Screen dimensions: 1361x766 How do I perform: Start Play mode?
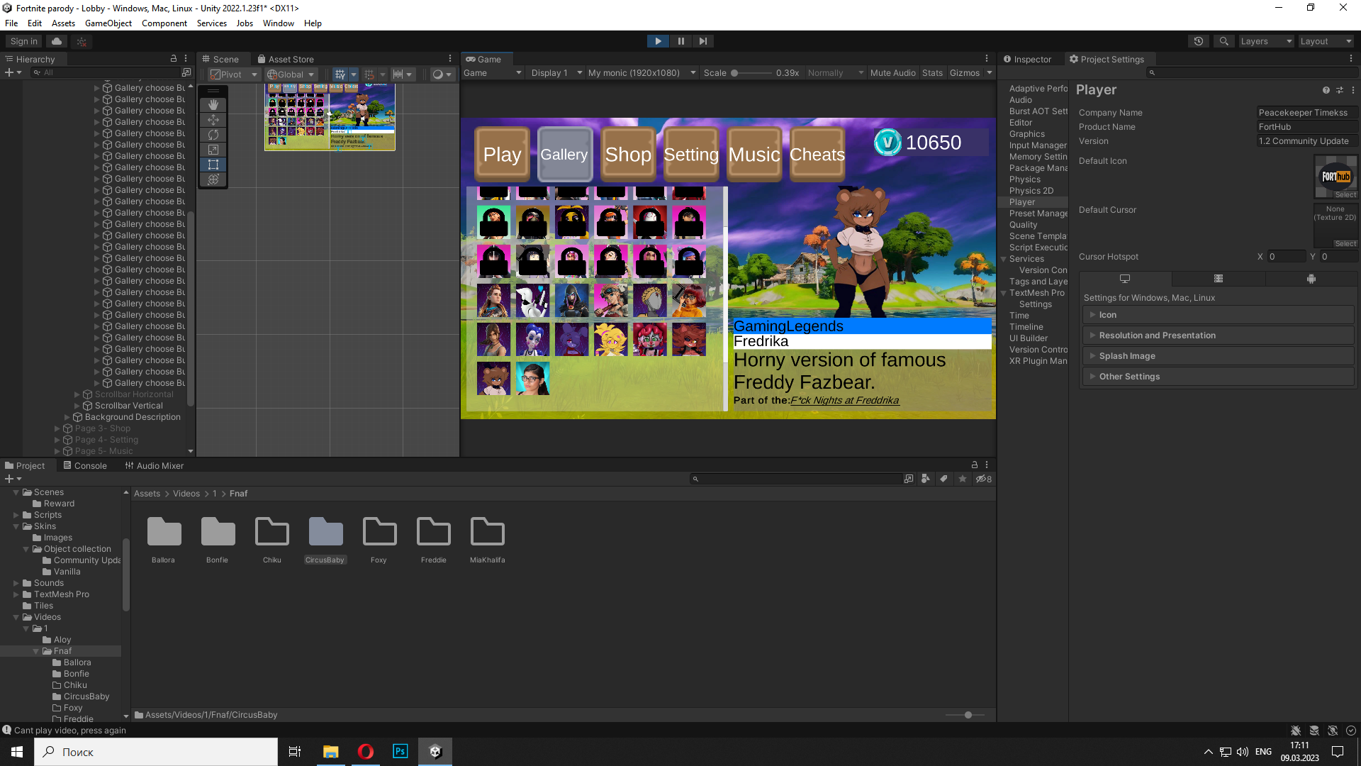tap(658, 41)
